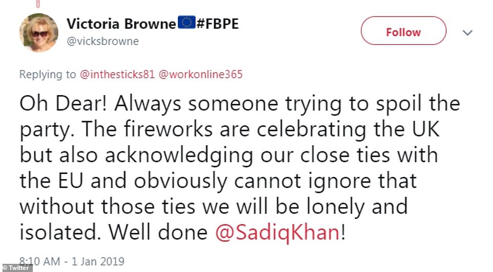Expand the tweet options chevron
Image resolution: width=493 pixels, height=272 pixels.
coord(467,33)
